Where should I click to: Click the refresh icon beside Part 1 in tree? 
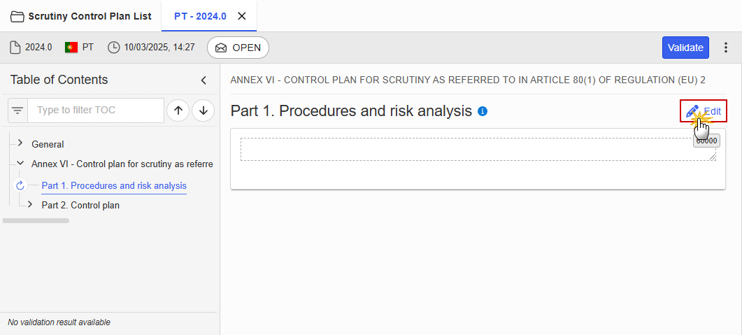[20, 185]
